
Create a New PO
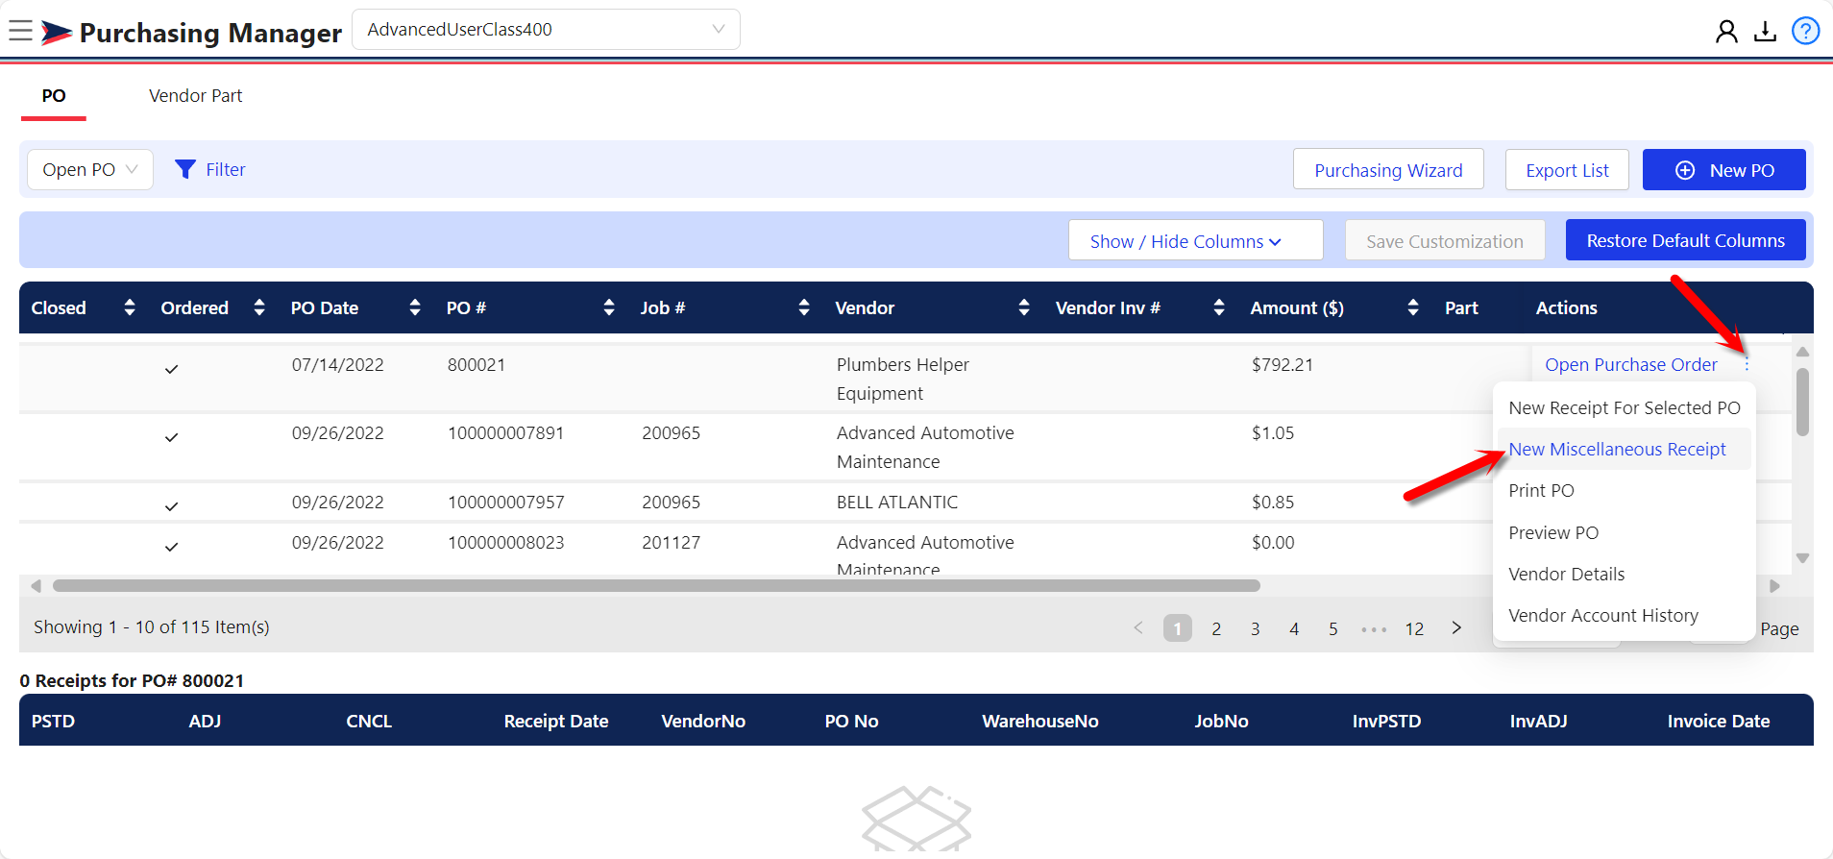1723,170
